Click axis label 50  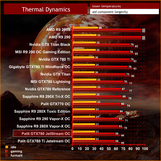pos(109,149)
